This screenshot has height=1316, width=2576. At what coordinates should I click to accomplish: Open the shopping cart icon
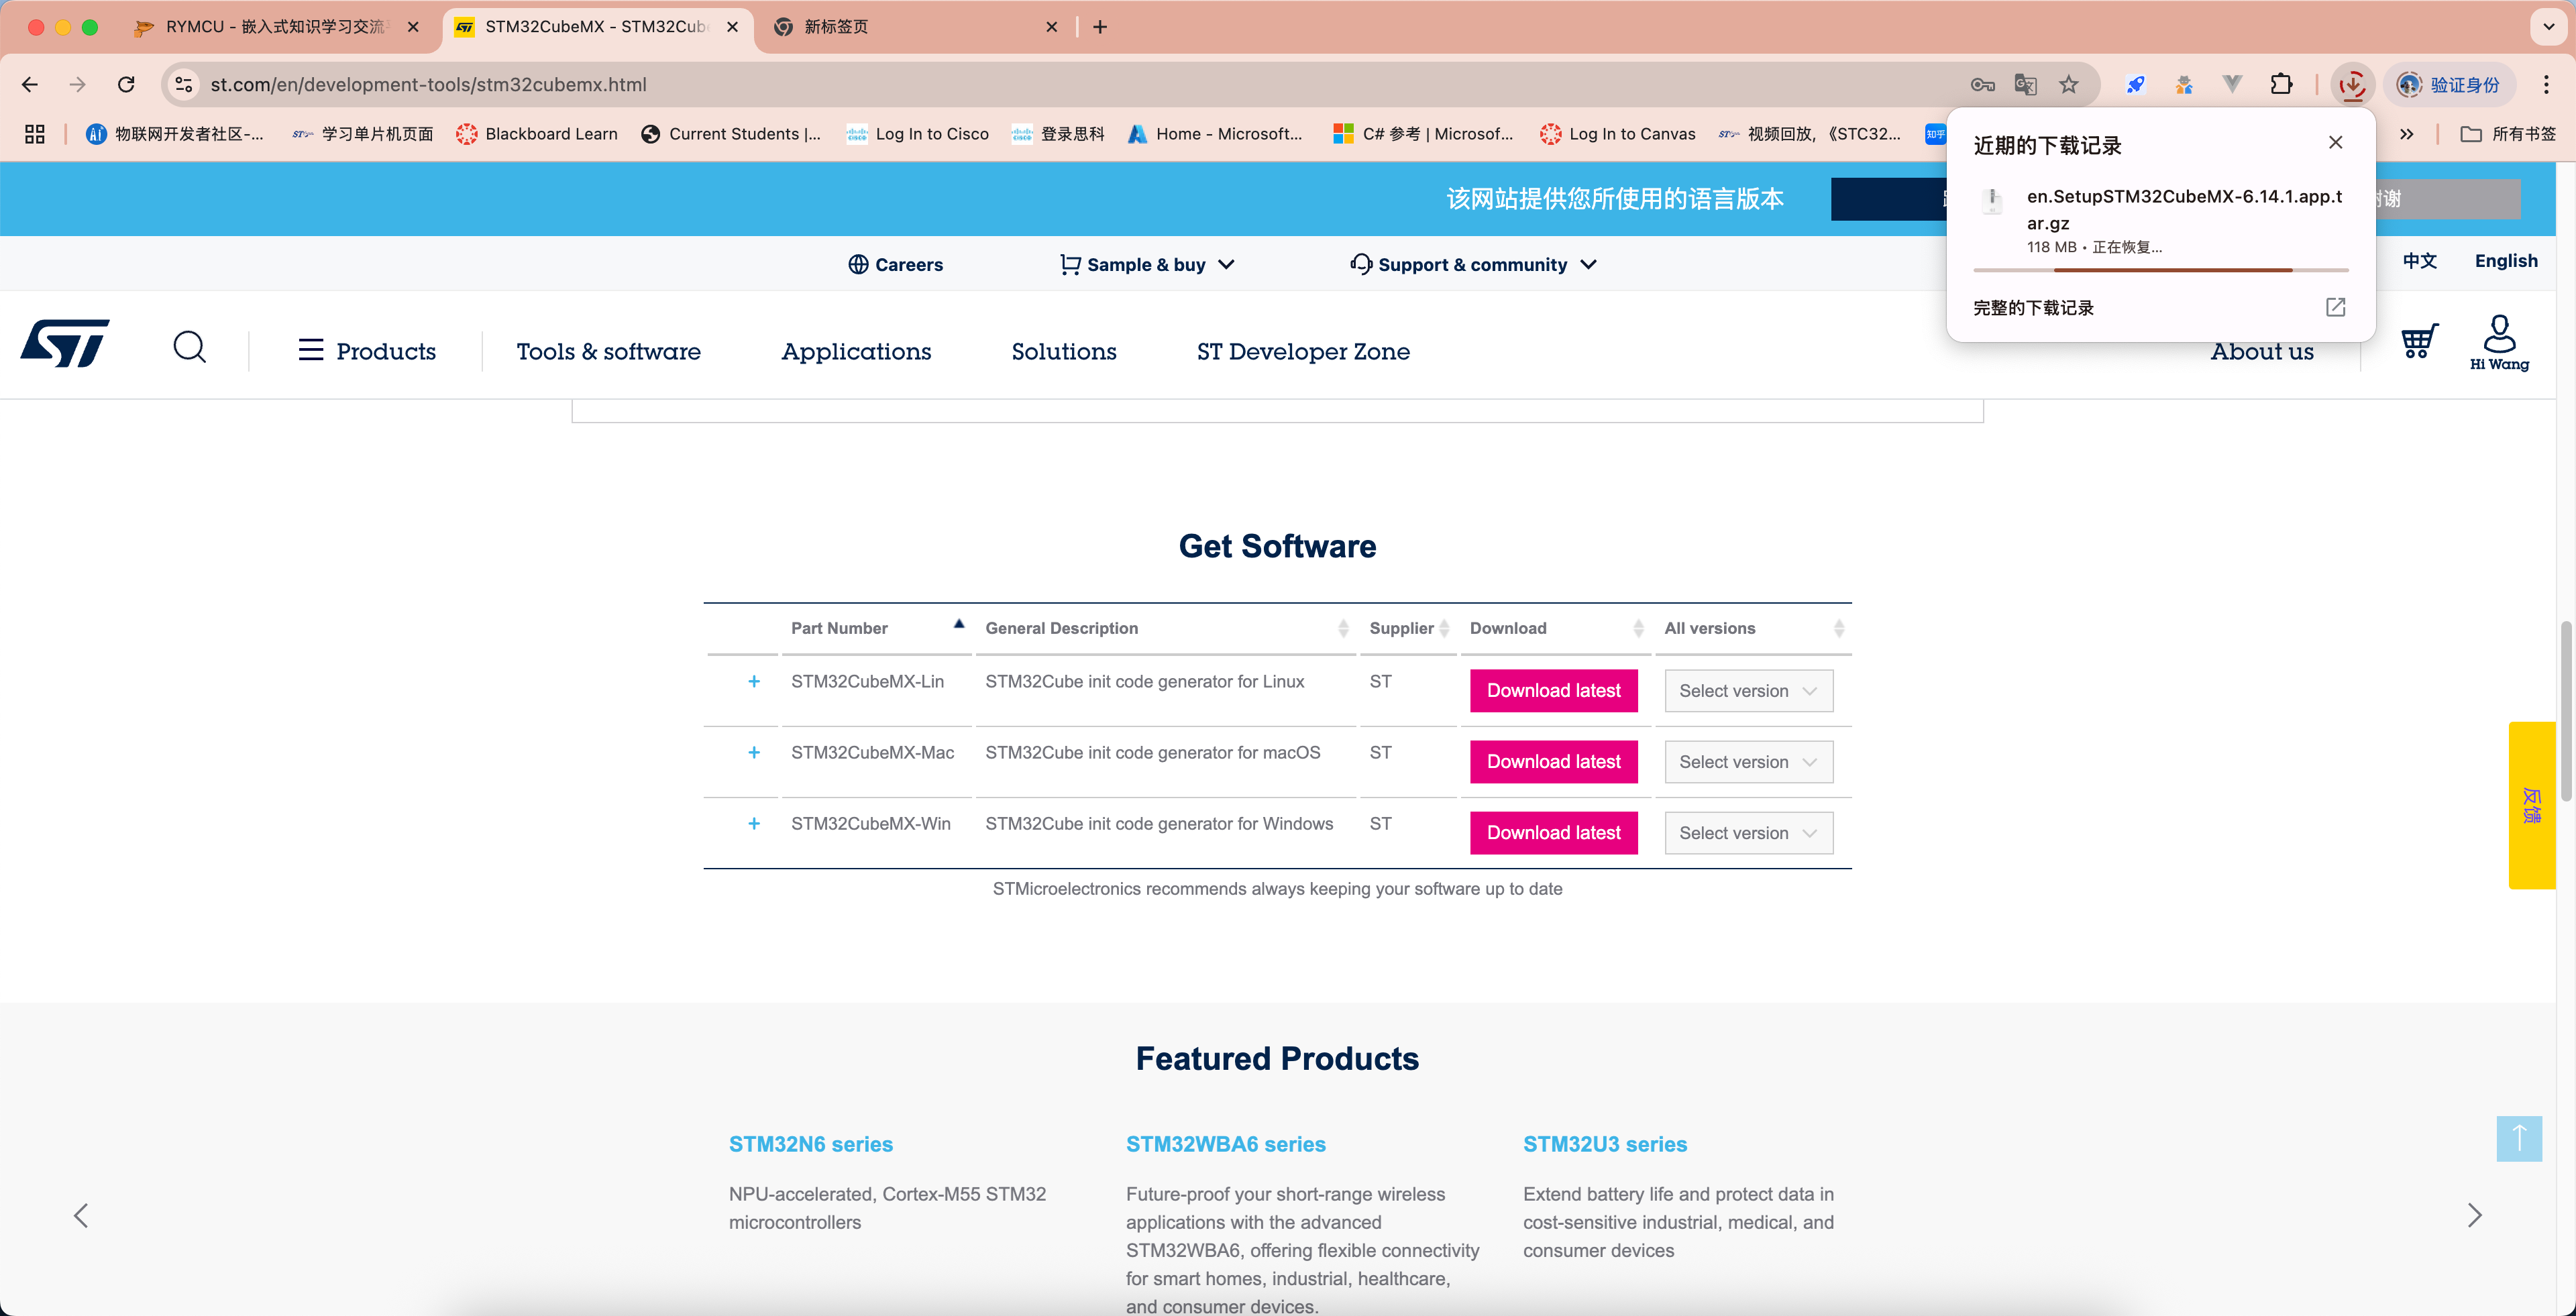(2418, 342)
